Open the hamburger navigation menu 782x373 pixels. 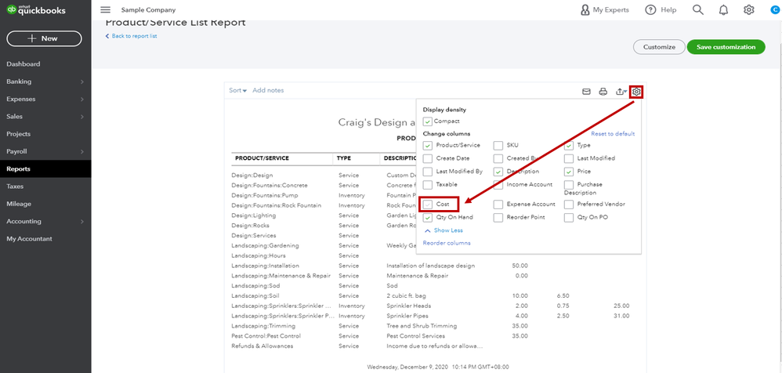(105, 10)
